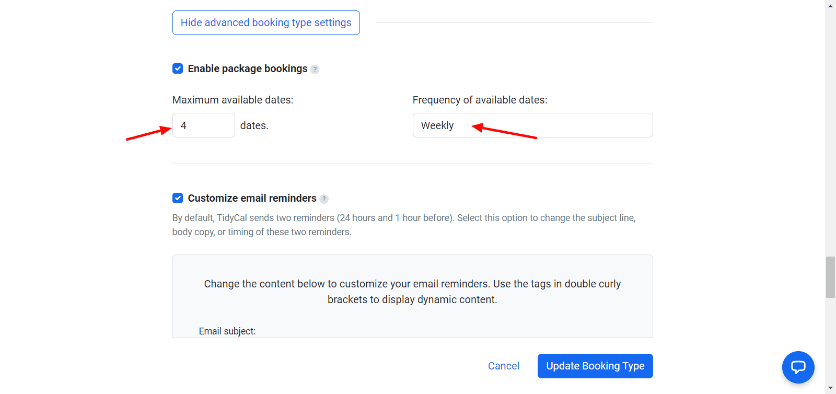Viewport: 836px width, 394px height.
Task: Toggle via the 'Customize email reminders' label text
Action: point(252,198)
